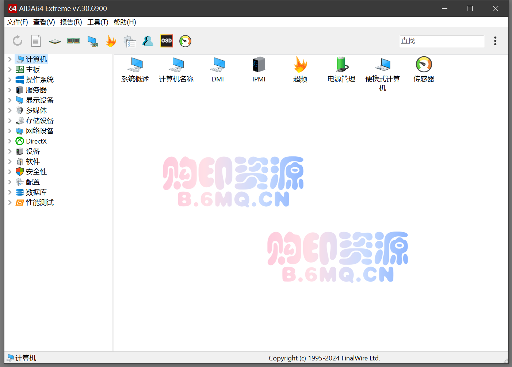Expand the 网络设备 tree arrow
512x367 pixels.
[x=10, y=131]
